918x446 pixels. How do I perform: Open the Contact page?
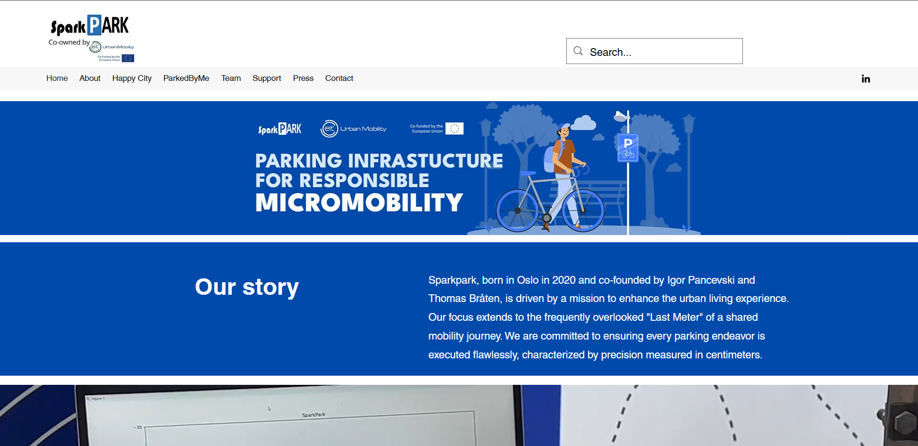[x=339, y=79]
